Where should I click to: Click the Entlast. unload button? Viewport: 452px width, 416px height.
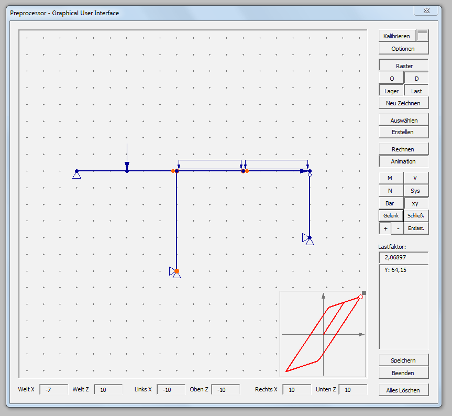416,228
